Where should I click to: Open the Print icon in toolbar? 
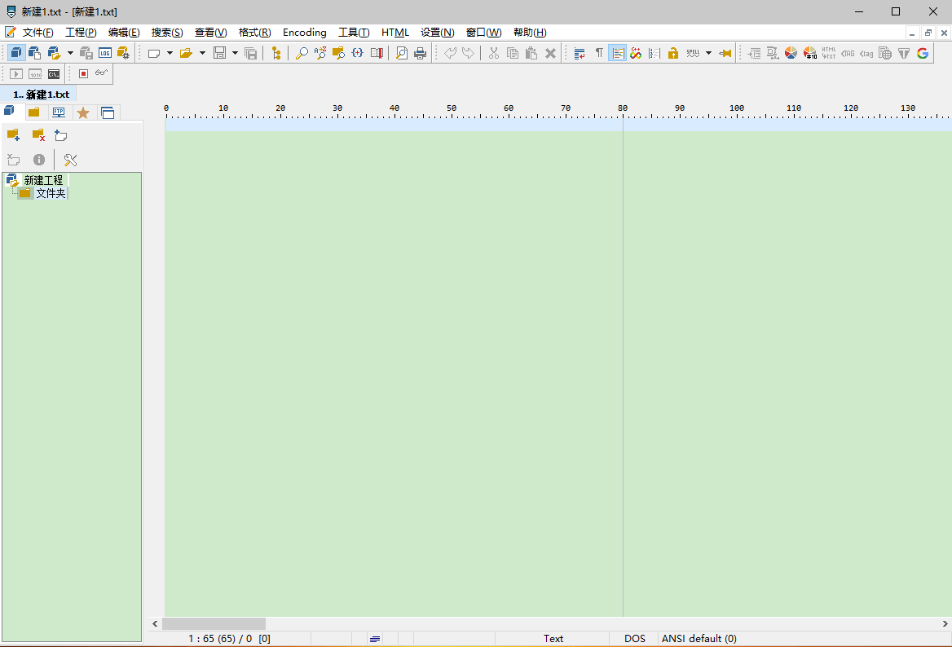pos(420,54)
